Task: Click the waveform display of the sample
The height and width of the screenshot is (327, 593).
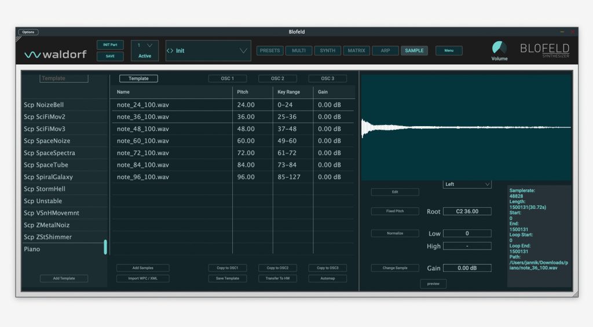Action: coord(466,127)
